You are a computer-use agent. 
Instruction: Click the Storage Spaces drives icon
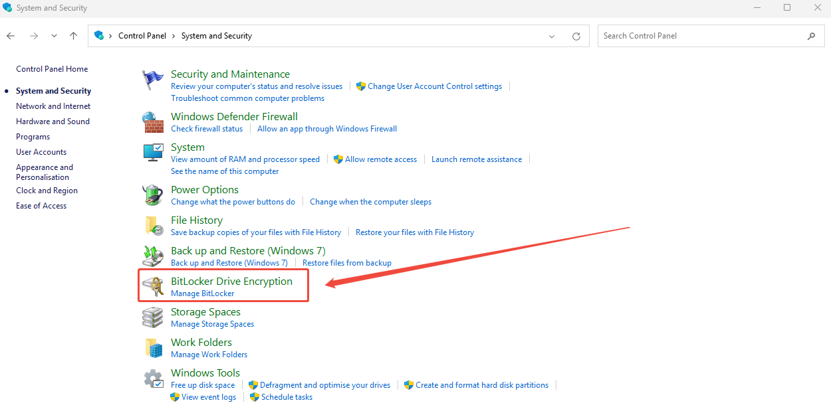click(x=153, y=317)
